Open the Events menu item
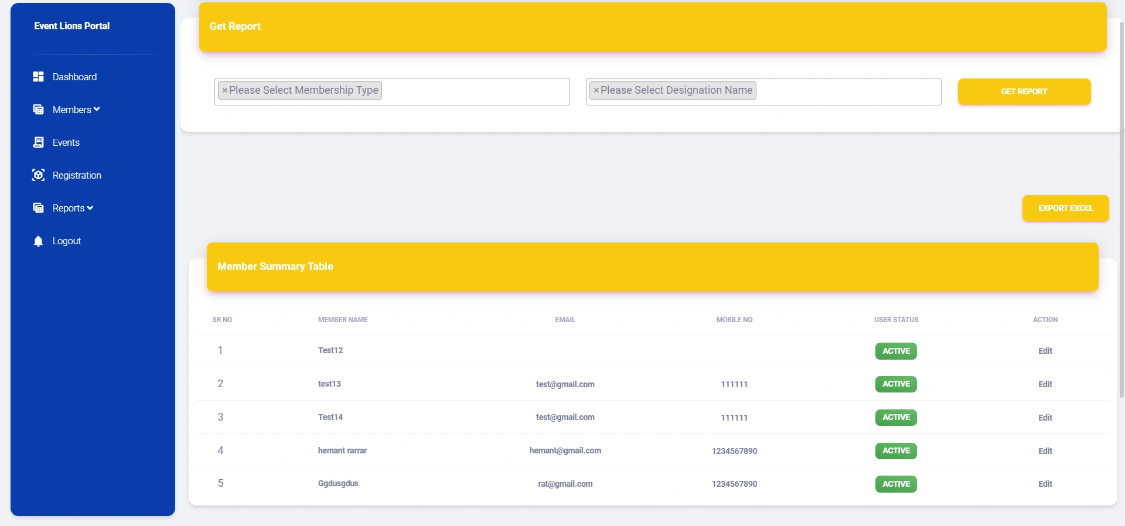The image size is (1125, 526). [x=66, y=142]
